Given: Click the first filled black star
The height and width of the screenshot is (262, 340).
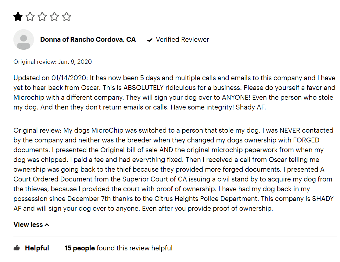Looking at the screenshot, I should click(18, 17).
